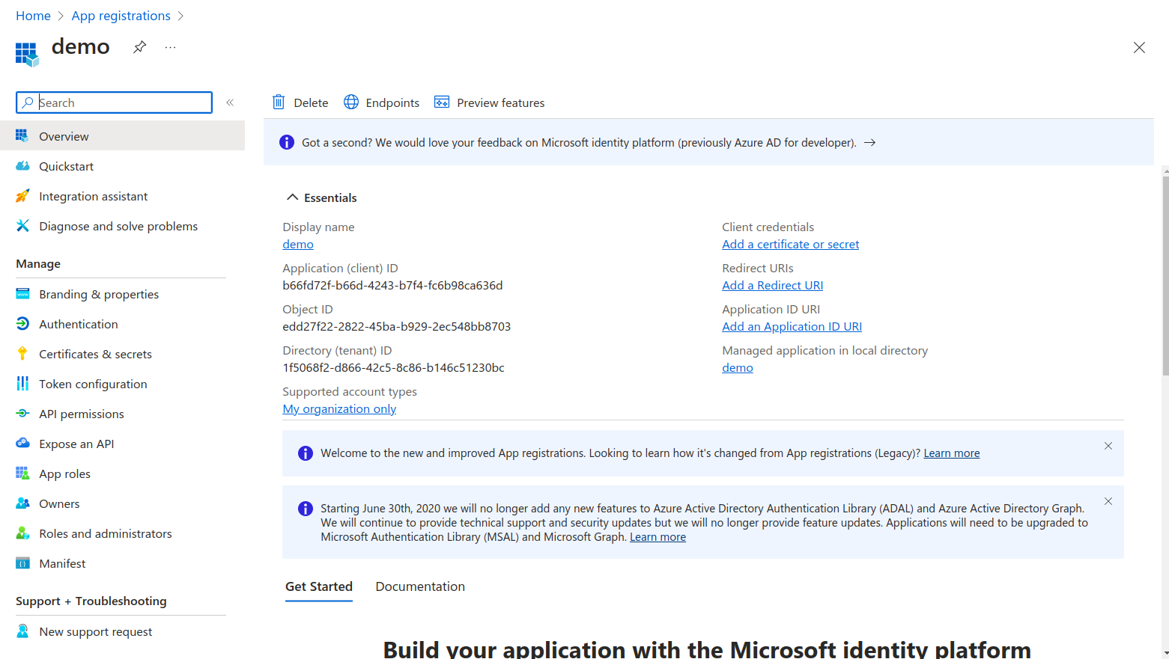The image size is (1169, 659).
Task: Click the Diagnose and solve problems wrench icon
Action: click(22, 226)
